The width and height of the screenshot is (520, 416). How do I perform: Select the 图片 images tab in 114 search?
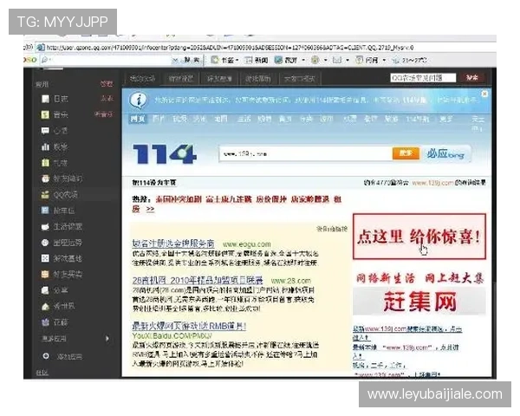point(159,119)
